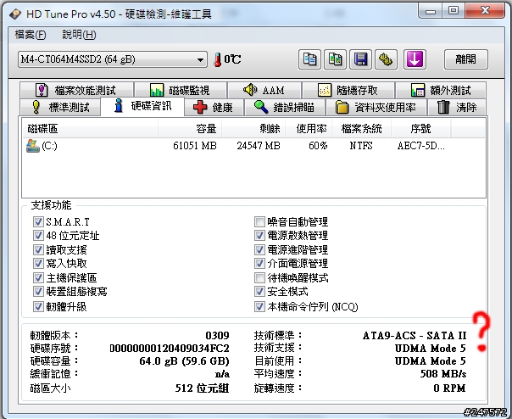Click the 使用率 column header
The image size is (512, 419).
pos(309,128)
